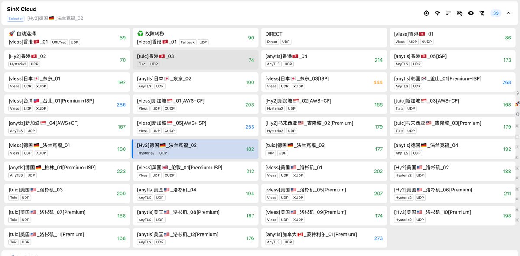The height and width of the screenshot is (256, 520).
Task: Pick [vless]新加坡_01[AWS+CF] node
Action: pyautogui.click(x=195, y=104)
